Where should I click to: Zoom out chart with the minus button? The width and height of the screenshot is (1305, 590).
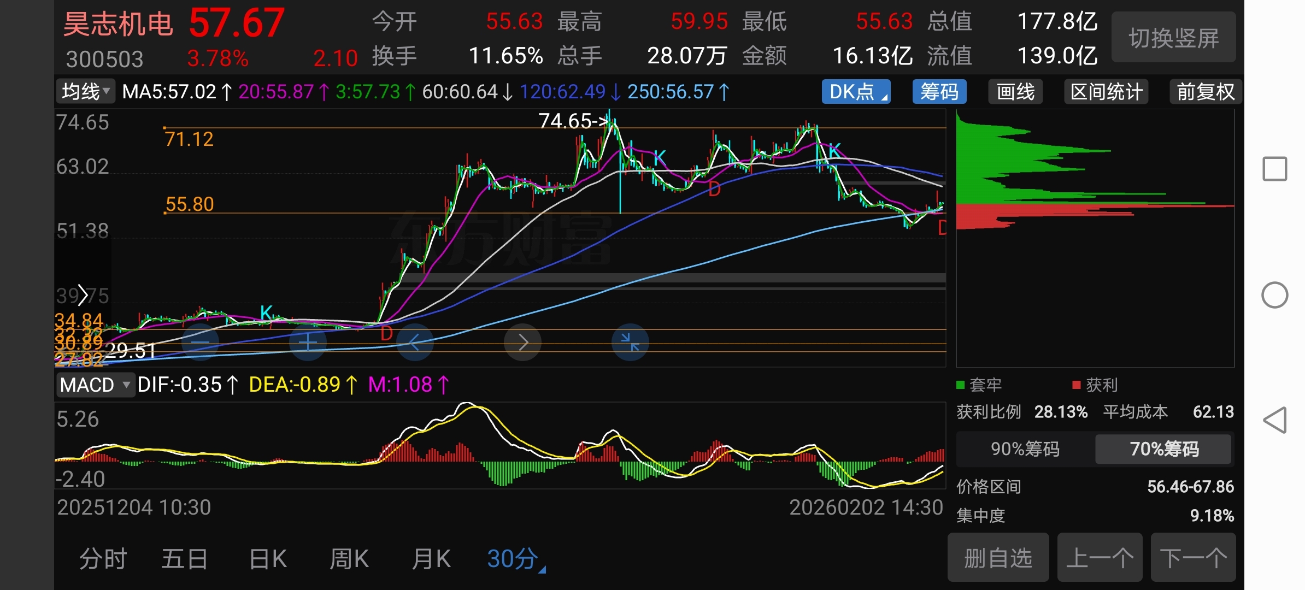pyautogui.click(x=200, y=343)
